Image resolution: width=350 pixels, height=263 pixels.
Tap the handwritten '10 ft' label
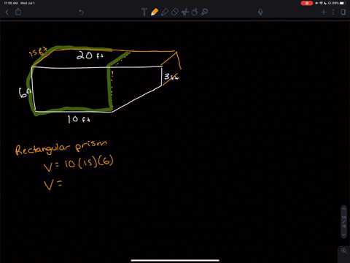79,119
